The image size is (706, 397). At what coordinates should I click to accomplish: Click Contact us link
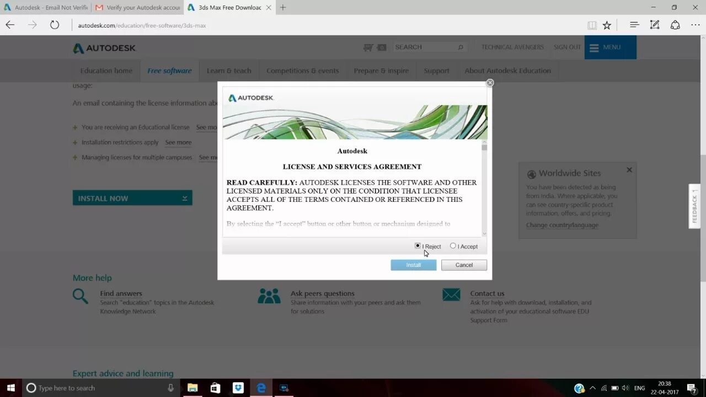tap(487, 293)
